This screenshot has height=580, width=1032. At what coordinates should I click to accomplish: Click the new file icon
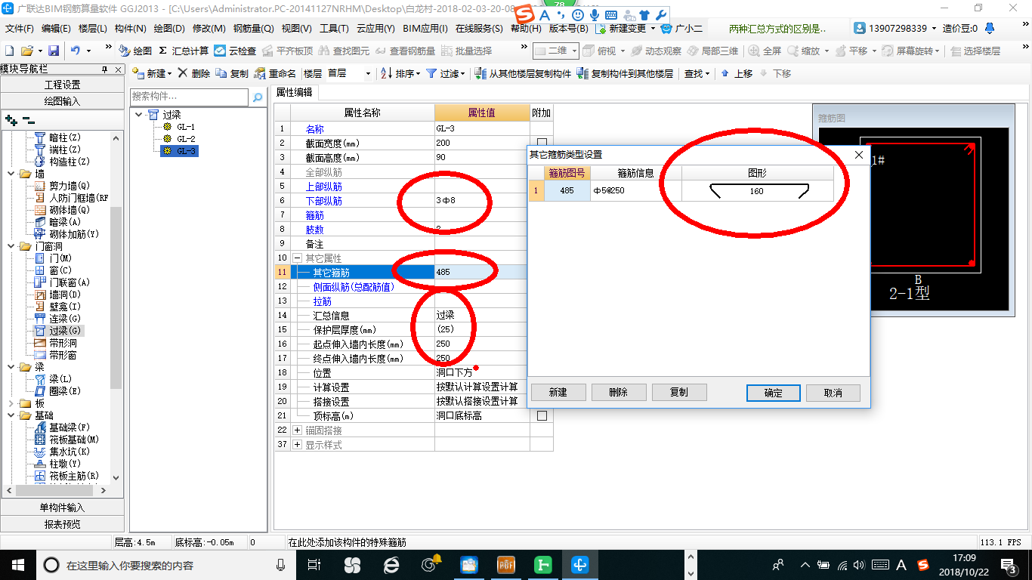pyautogui.click(x=9, y=51)
